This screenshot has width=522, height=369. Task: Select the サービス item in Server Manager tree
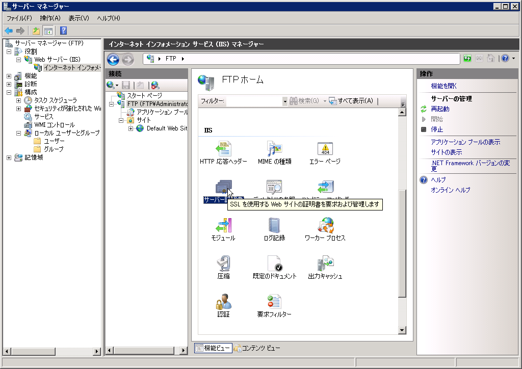point(44,117)
